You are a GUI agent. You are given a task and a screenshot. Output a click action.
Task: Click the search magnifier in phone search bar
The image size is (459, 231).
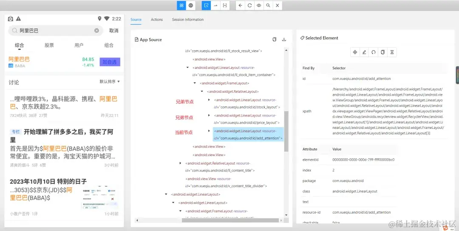14,31
